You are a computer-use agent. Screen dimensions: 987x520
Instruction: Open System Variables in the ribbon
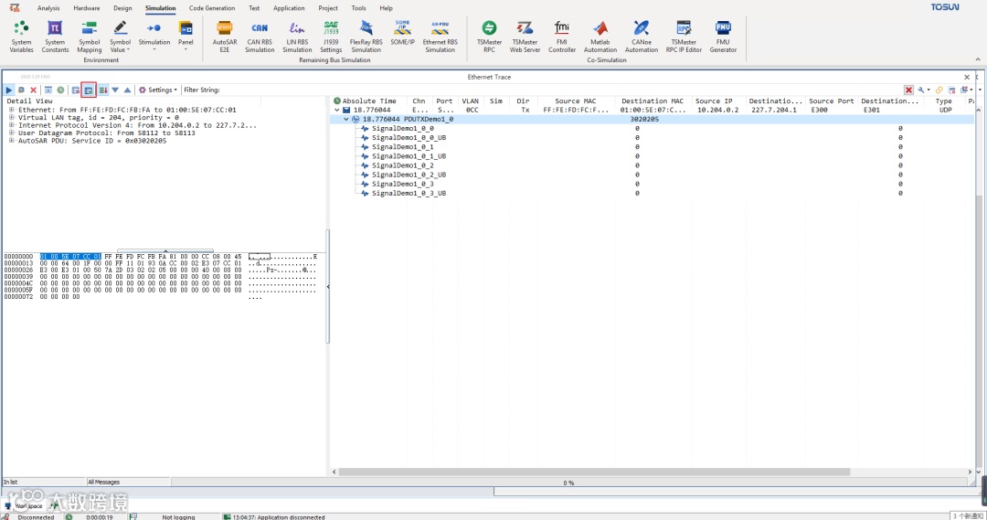coord(21,37)
